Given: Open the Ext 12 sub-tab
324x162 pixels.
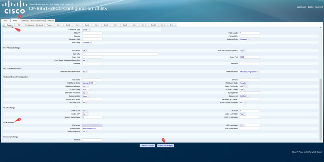Looking at the screenshot, I should (x=163, y=25).
